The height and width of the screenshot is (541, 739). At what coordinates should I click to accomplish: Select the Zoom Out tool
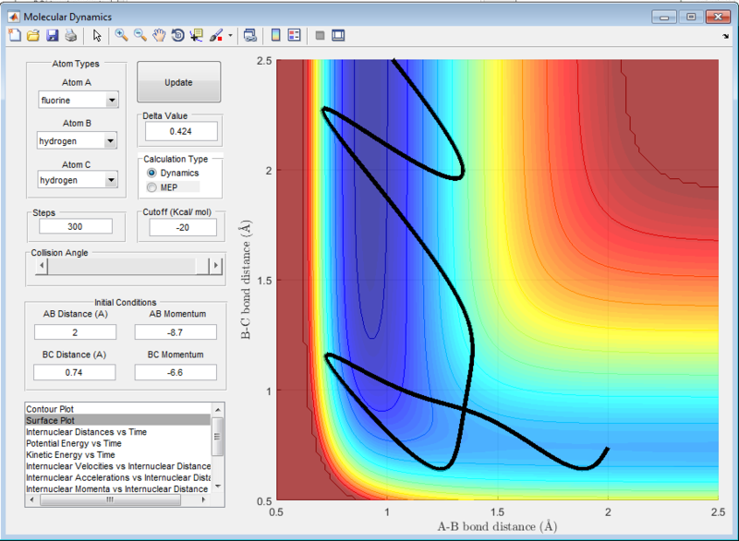pyautogui.click(x=139, y=35)
